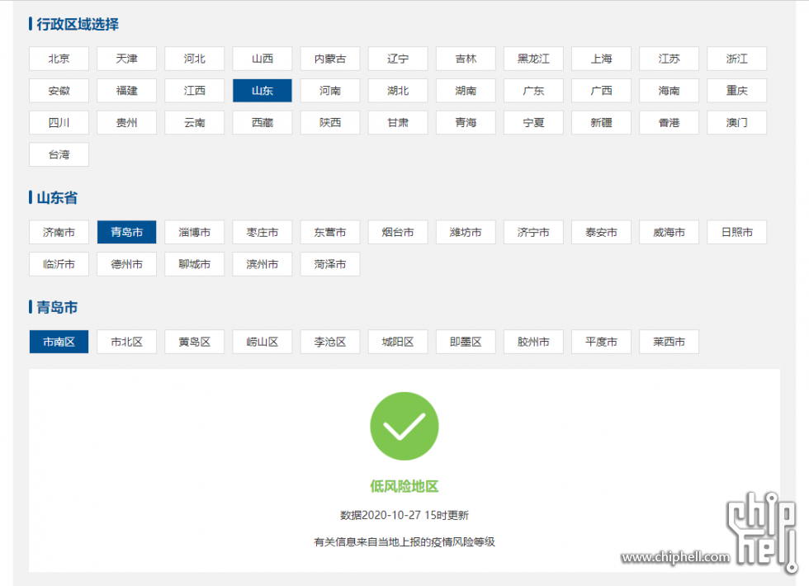This screenshot has width=809, height=586.
Task: Select 内蒙古 region
Action: coord(330,59)
